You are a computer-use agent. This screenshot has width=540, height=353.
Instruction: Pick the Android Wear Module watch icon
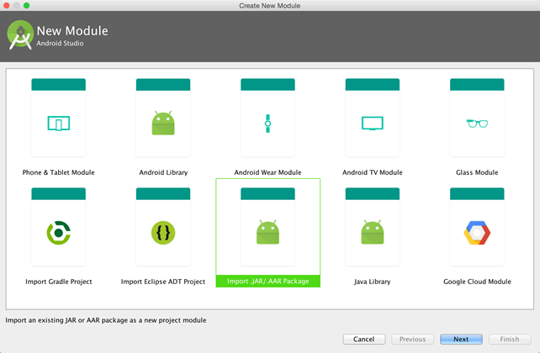[x=267, y=124]
